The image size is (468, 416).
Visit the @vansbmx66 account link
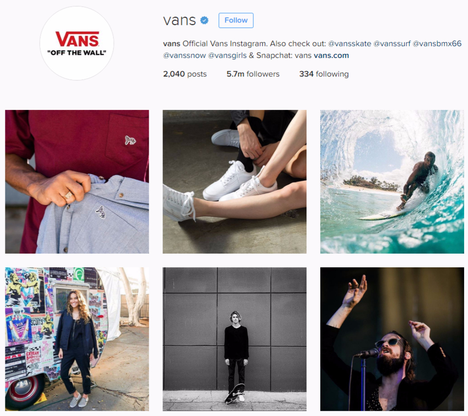[437, 44]
